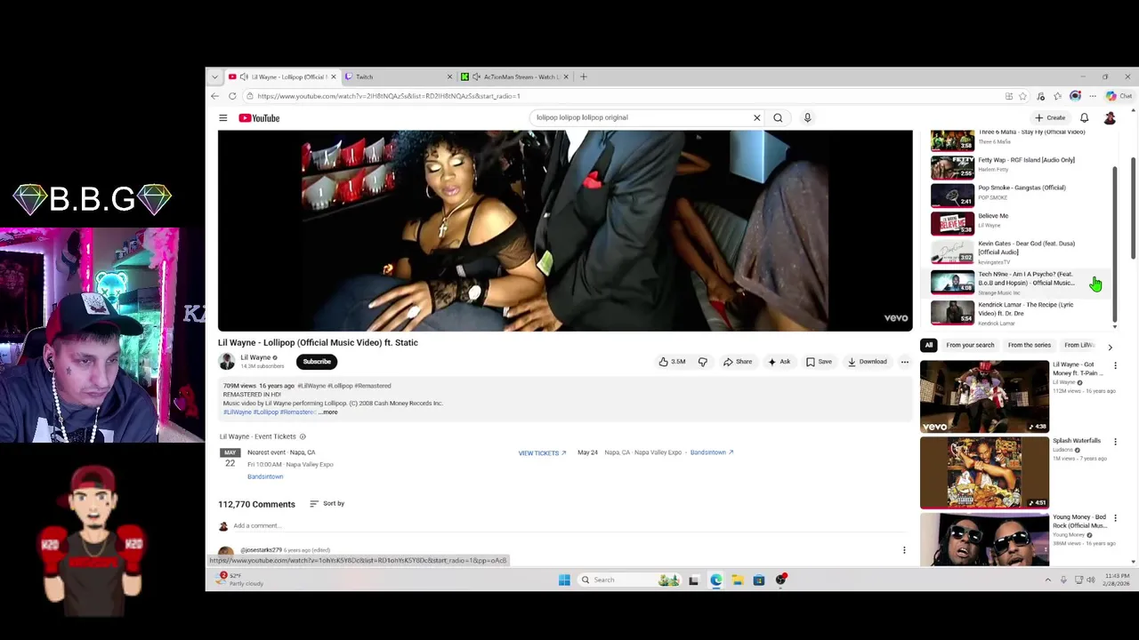The width and height of the screenshot is (1139, 640).
Task: Download the Lollipop video
Action: 868,362
